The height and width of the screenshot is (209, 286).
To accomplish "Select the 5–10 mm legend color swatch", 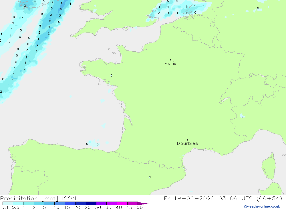I will coord(49,203).
